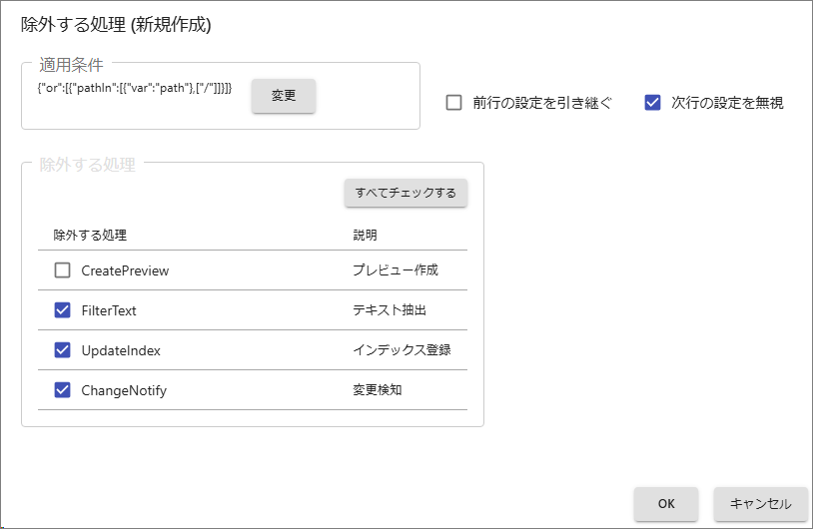Select the FilterText row name
Screen dimensions: 813x529
(109, 310)
